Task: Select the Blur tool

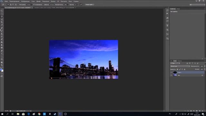Action: 2,45
